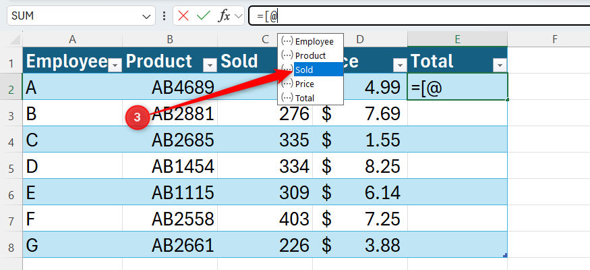The image size is (590, 270).
Task: Select column F header
Action: tap(555, 39)
